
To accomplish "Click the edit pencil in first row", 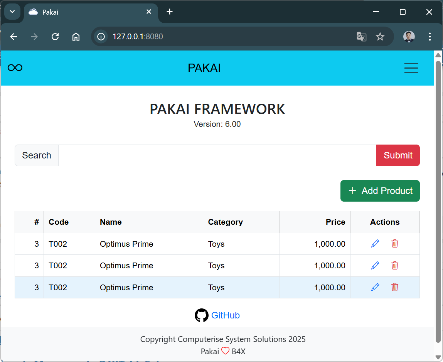I will point(375,244).
